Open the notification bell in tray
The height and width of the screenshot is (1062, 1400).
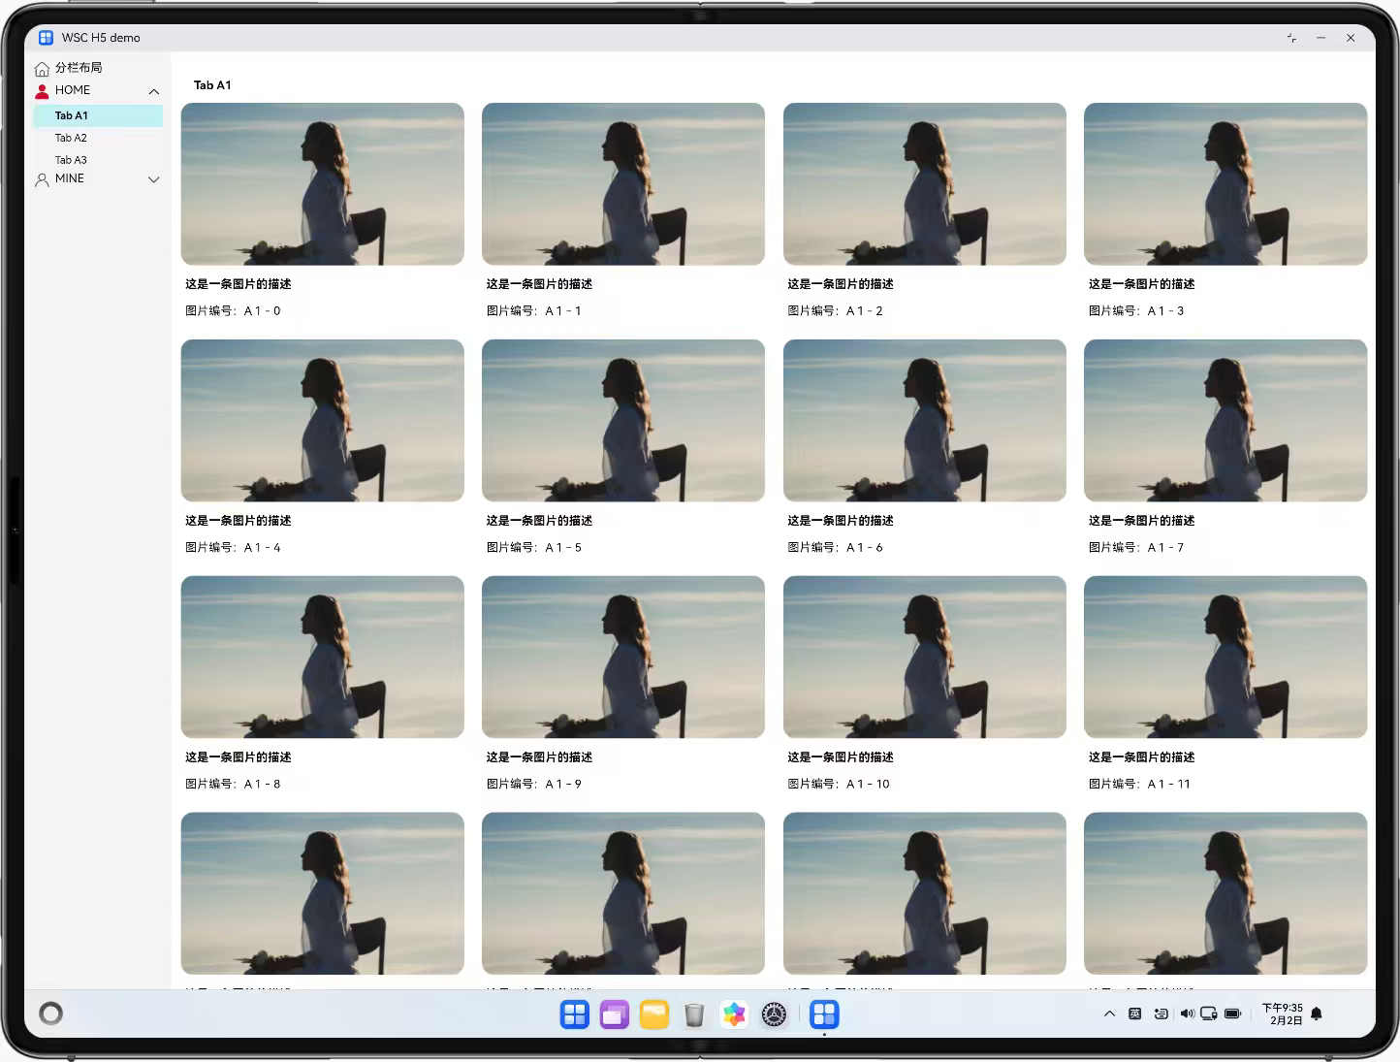tap(1317, 1014)
